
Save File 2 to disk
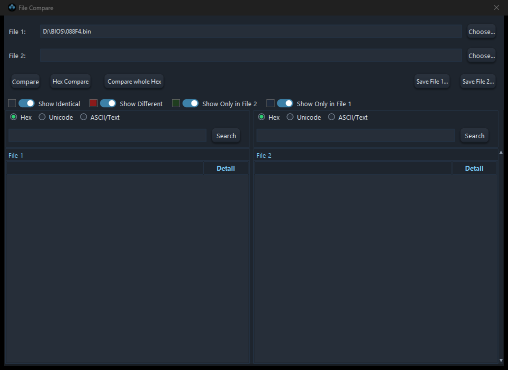tap(478, 82)
